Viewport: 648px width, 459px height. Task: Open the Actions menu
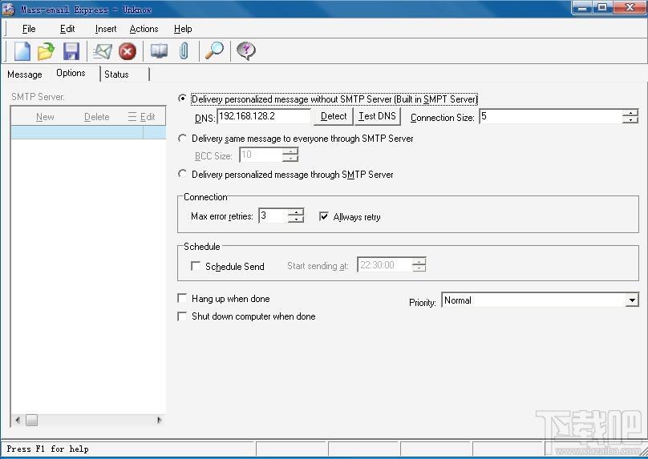[x=144, y=29]
